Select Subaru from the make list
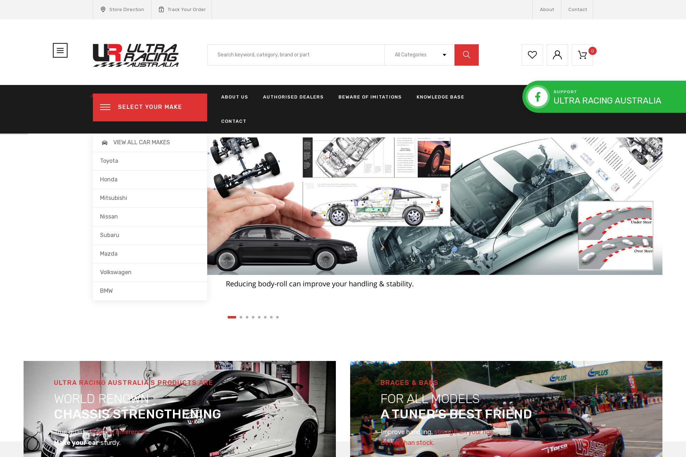Viewport: 686px width, 457px height. click(x=150, y=235)
